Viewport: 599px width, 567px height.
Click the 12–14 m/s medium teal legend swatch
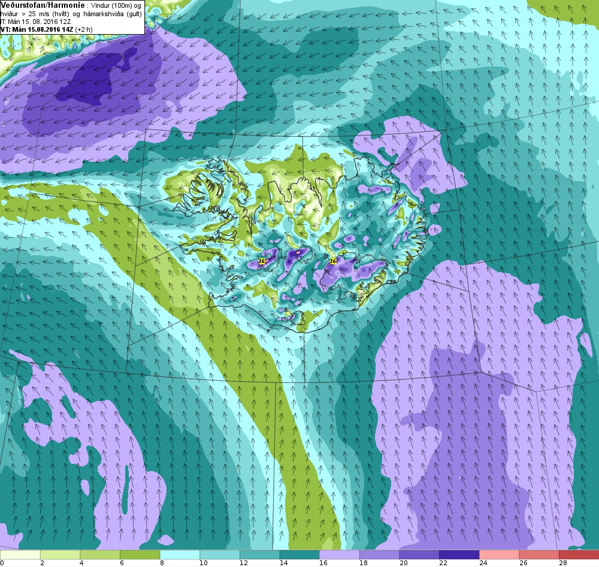[260, 554]
